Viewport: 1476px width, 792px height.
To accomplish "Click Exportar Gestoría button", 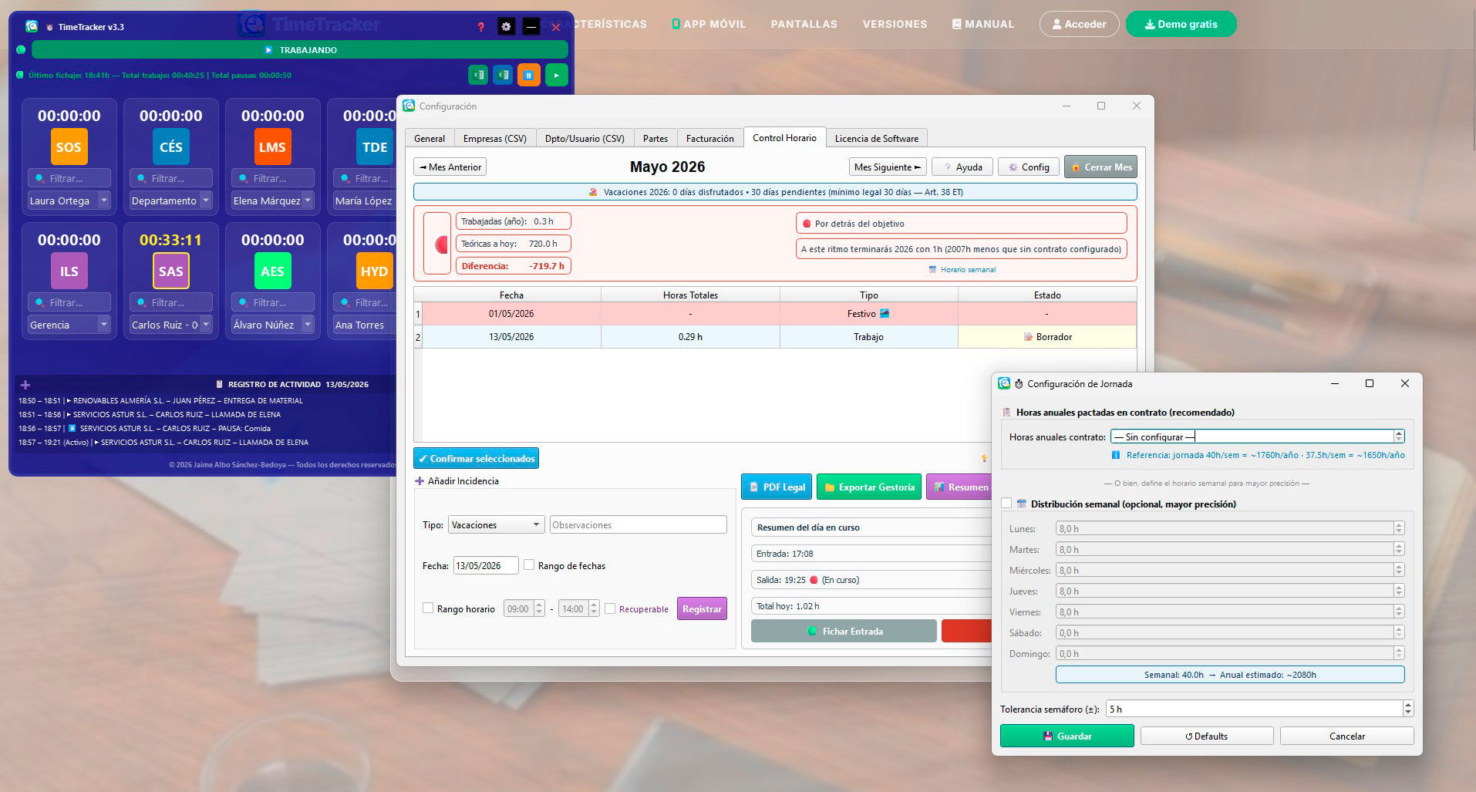I will (869, 487).
